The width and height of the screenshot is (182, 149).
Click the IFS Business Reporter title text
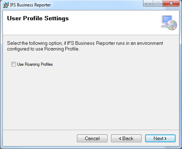pos(31,5)
